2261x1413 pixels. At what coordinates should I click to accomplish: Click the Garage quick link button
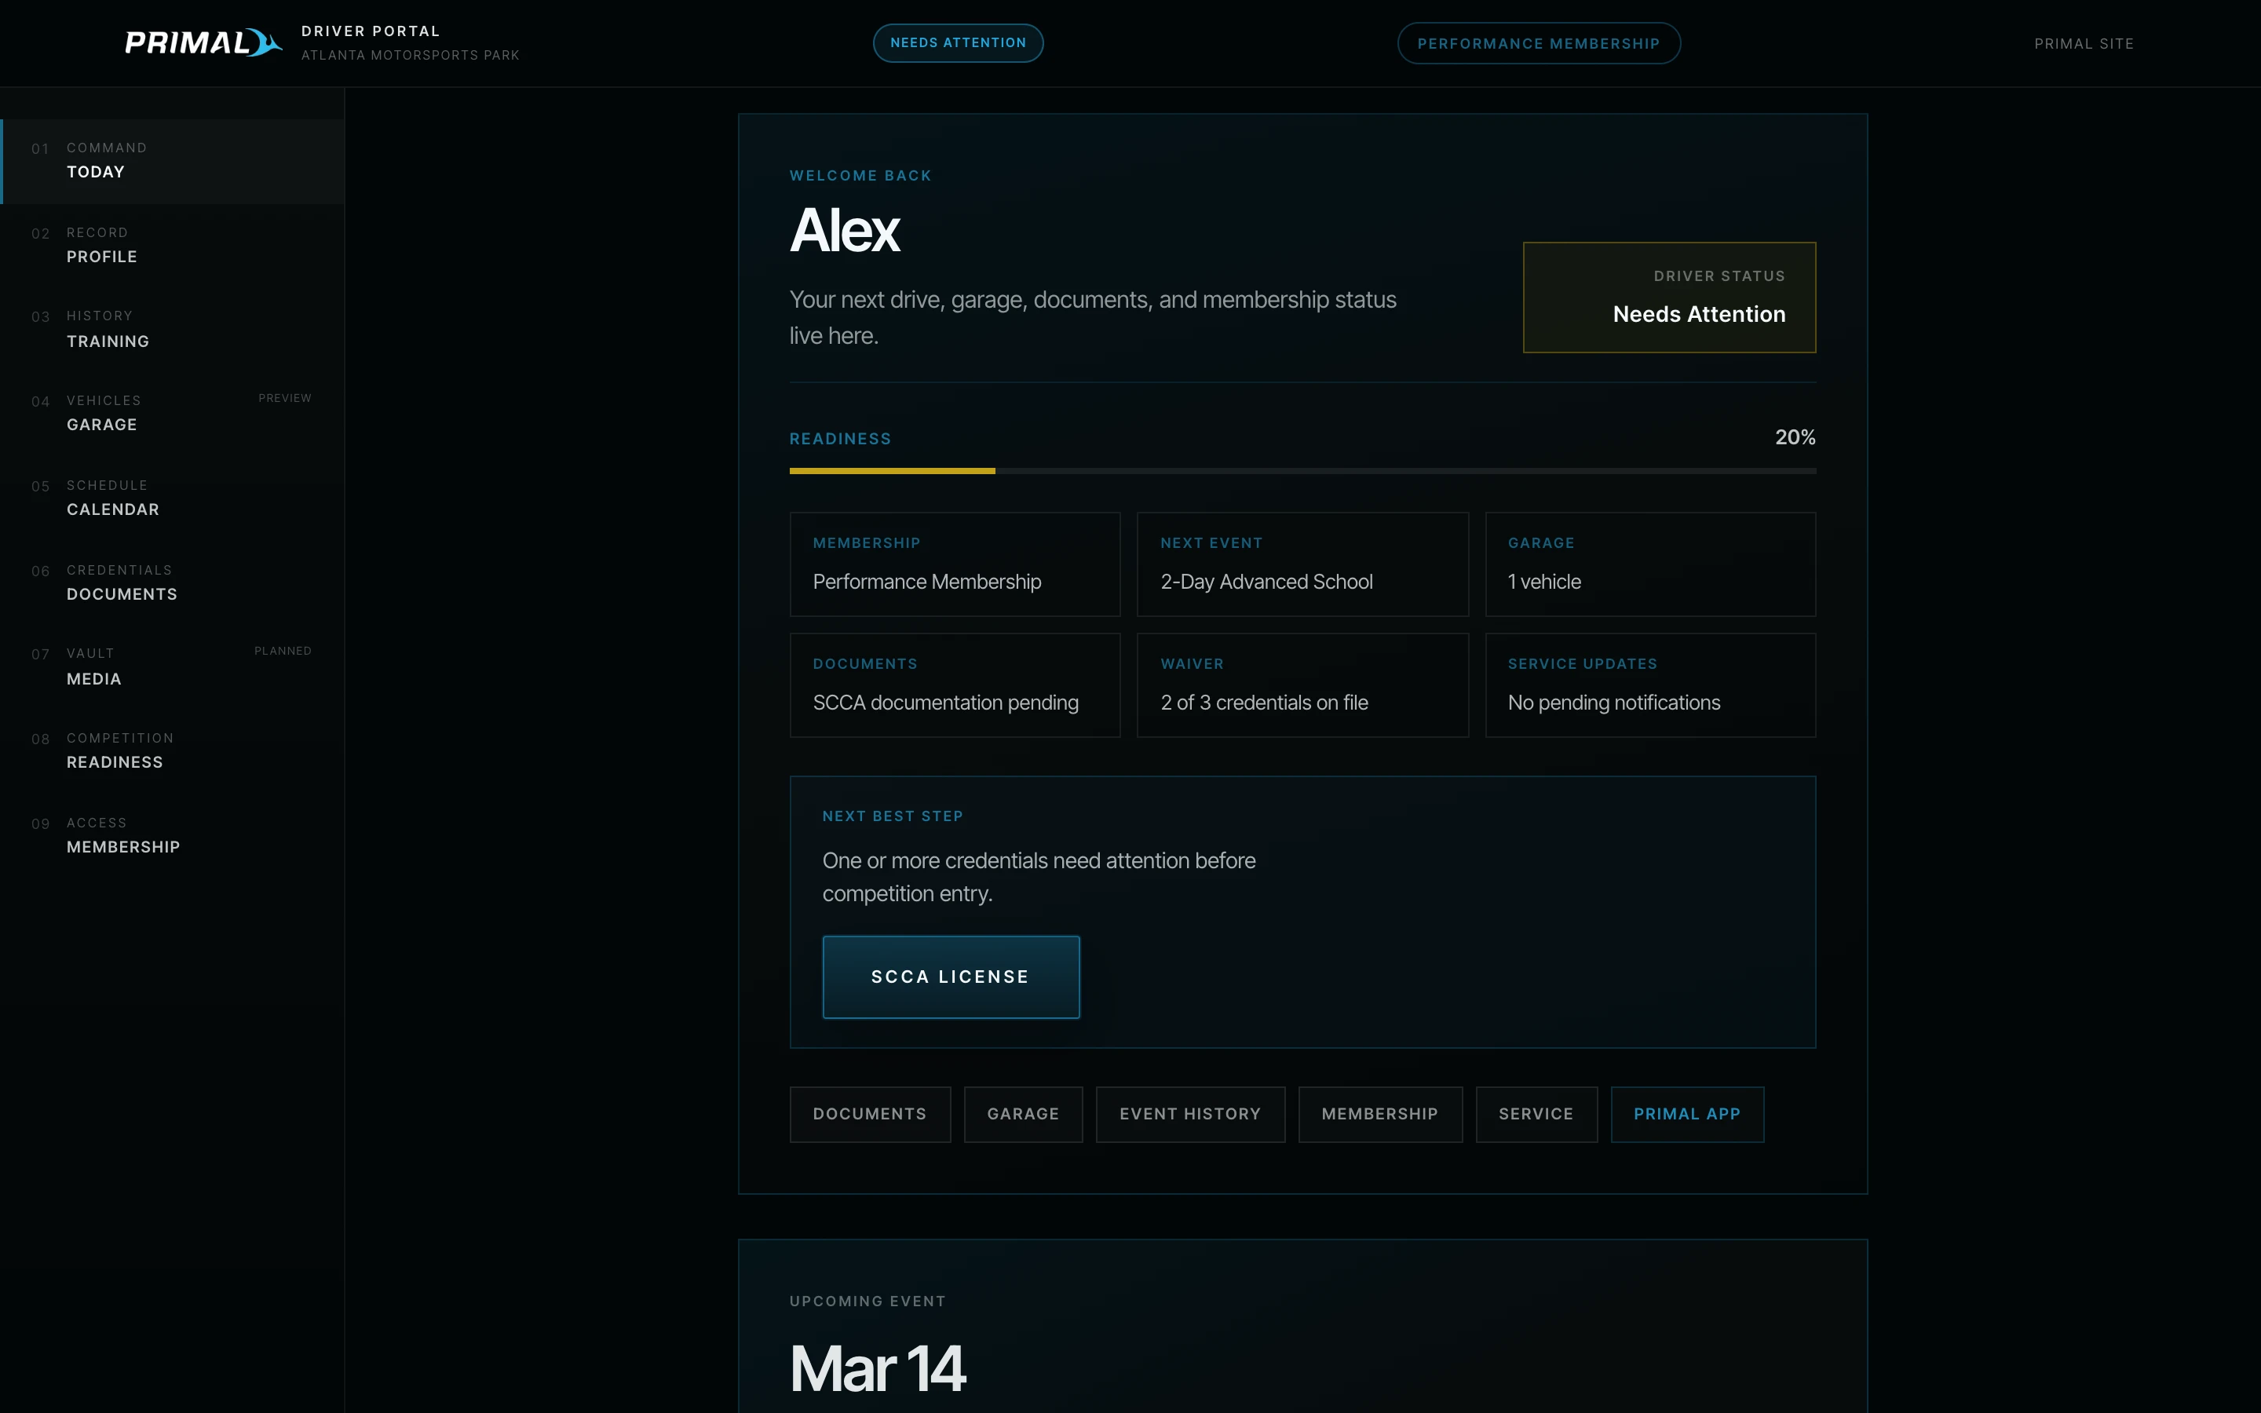coord(1023,1114)
